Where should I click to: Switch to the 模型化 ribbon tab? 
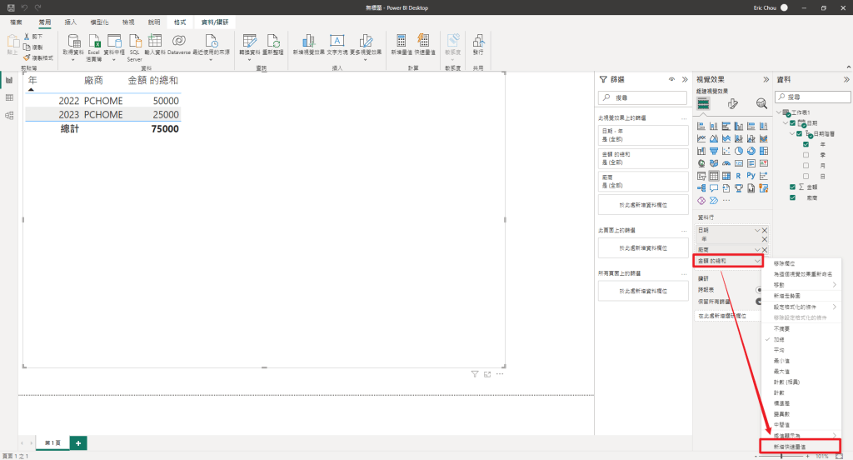click(x=99, y=22)
